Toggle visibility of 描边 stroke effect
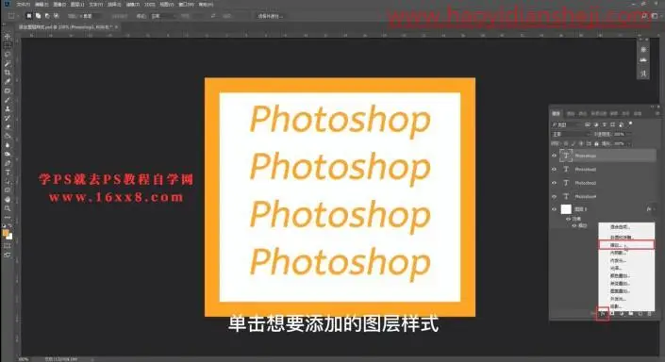 coord(574,225)
